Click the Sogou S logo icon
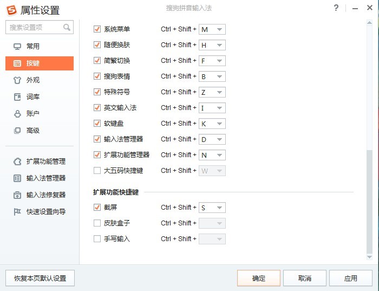379x291 pixels. point(11,10)
